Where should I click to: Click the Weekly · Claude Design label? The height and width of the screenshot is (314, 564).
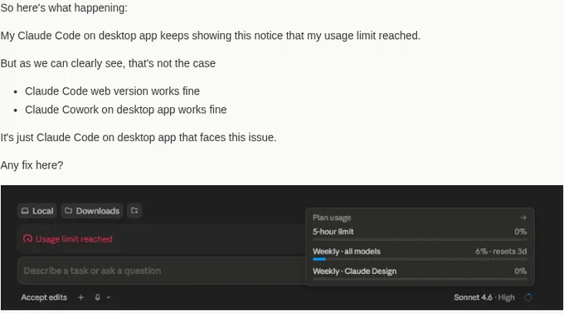(355, 271)
